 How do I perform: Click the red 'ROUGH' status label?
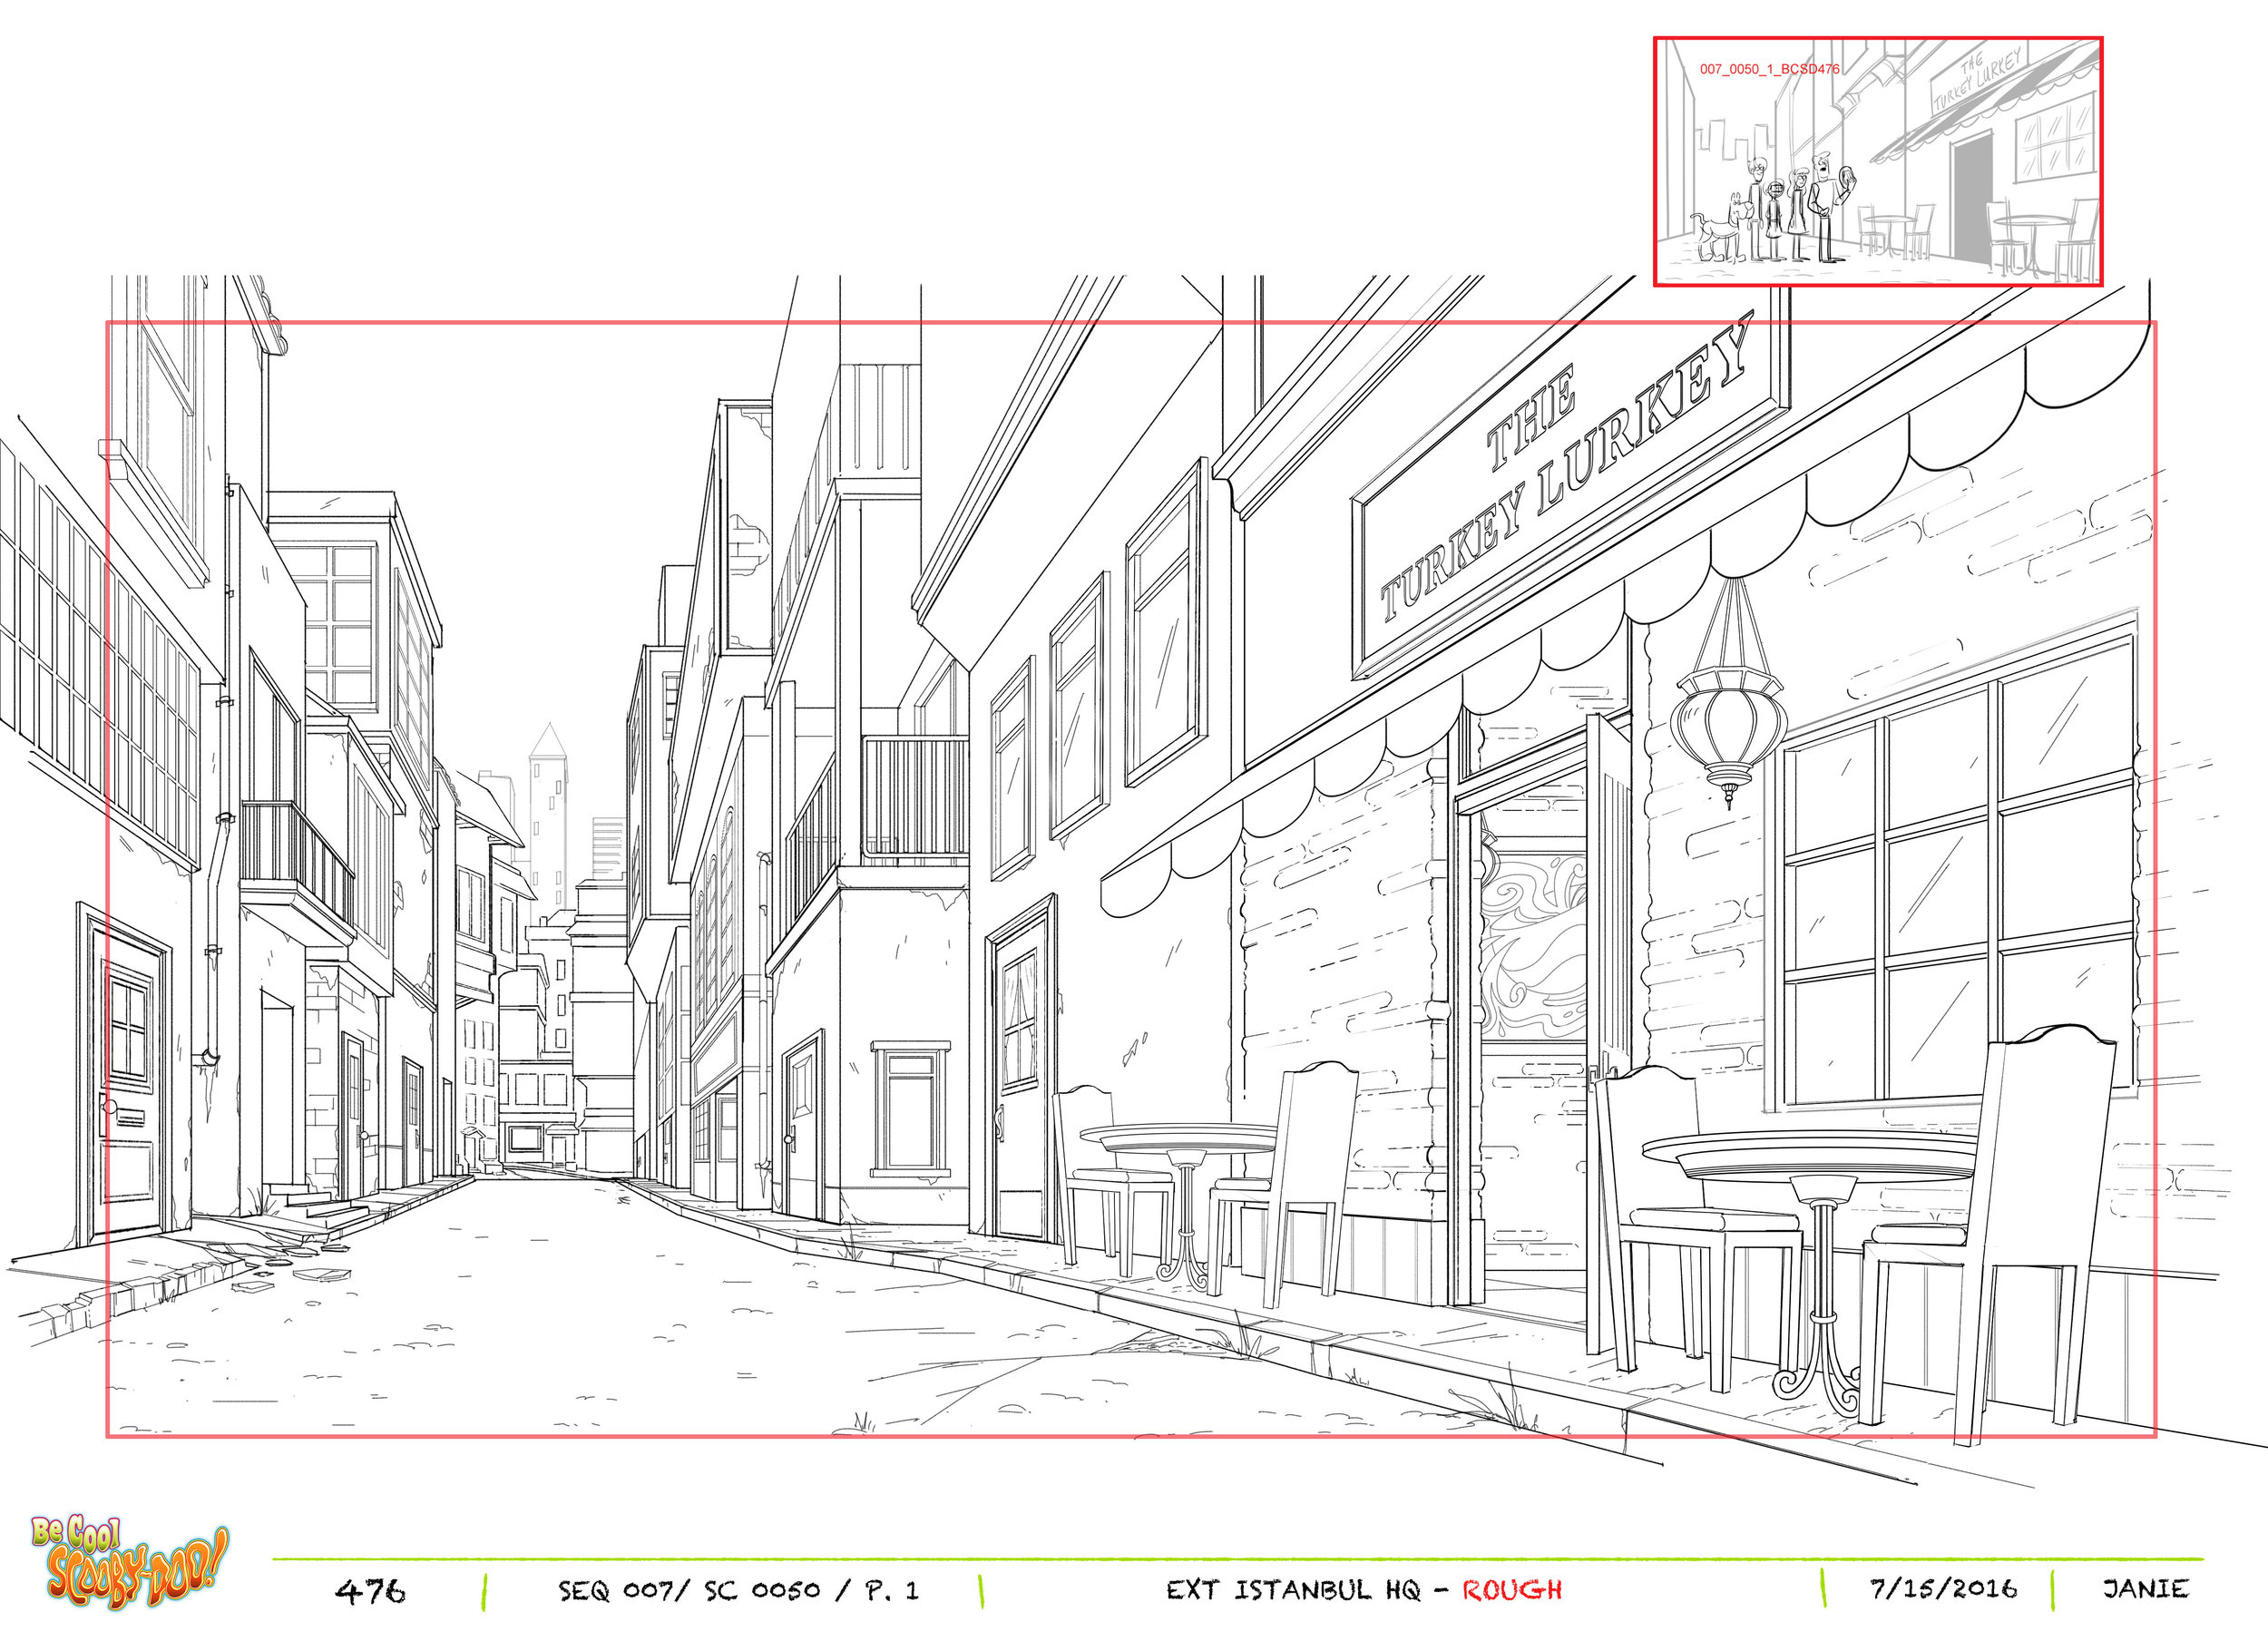pos(1512,1590)
